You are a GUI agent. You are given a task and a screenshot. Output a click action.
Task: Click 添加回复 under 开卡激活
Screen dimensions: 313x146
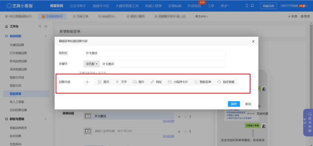tap(168, 122)
